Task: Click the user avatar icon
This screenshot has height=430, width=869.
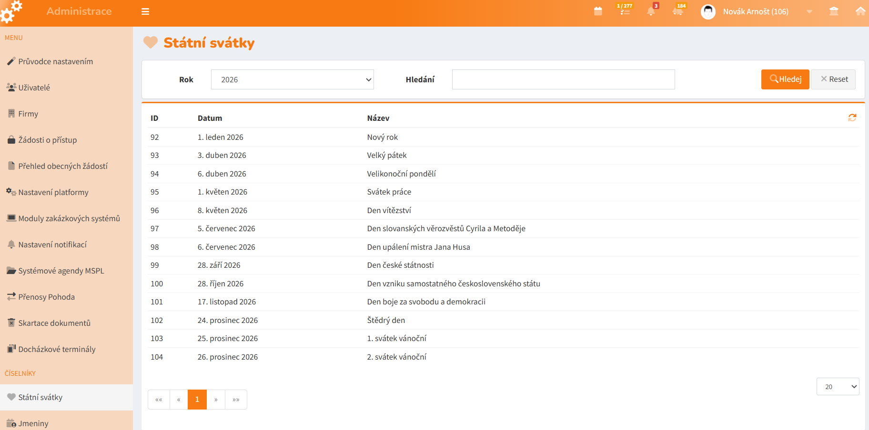Action: [x=708, y=11]
